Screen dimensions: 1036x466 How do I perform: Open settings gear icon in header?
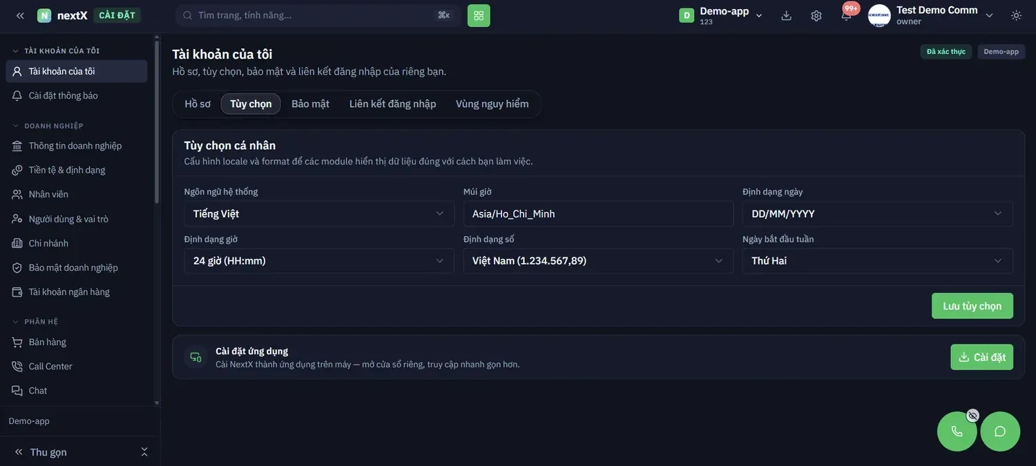(x=816, y=15)
